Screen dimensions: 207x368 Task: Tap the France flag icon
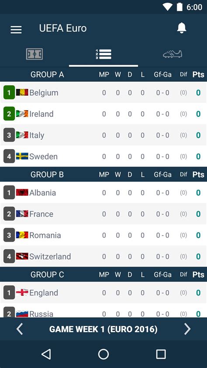22,214
